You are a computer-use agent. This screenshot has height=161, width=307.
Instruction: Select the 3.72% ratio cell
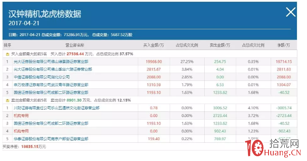tap(253, 116)
